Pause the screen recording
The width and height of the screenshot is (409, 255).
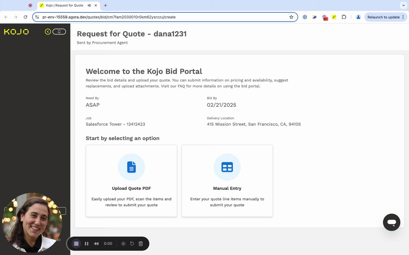[87, 244]
